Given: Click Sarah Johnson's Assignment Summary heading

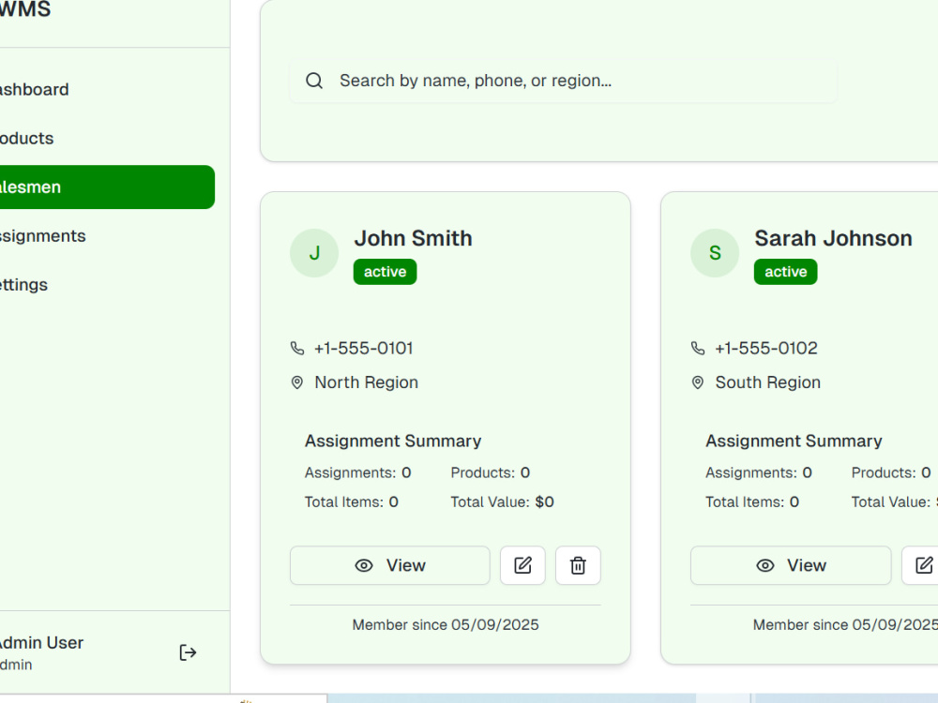Looking at the screenshot, I should (794, 441).
